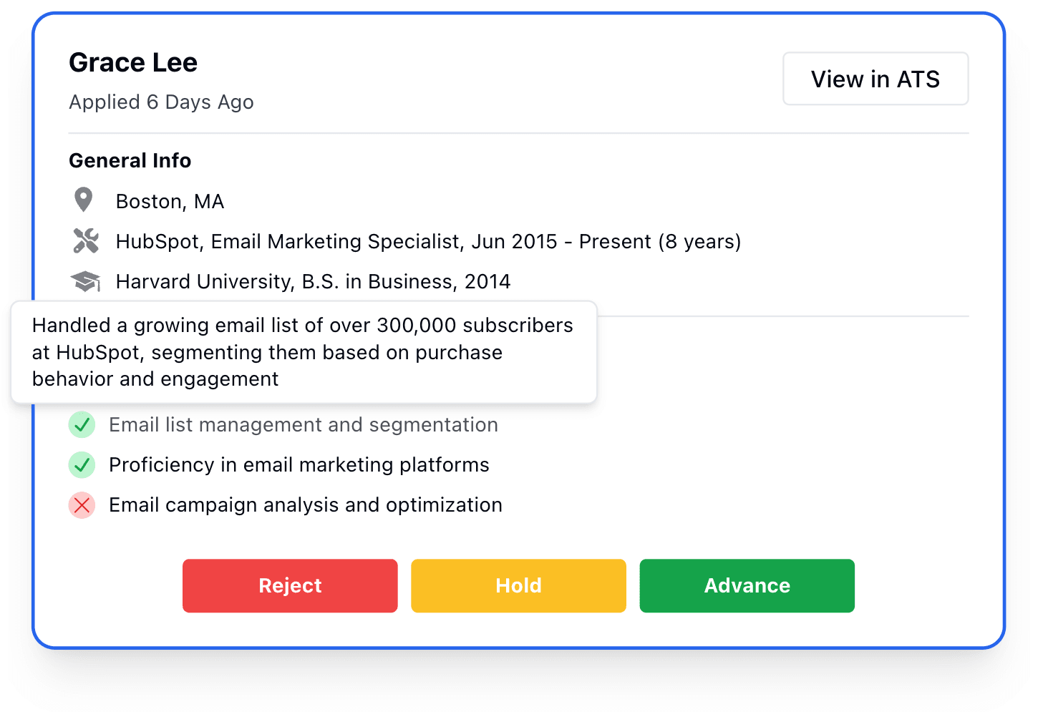The height and width of the screenshot is (712, 1043).
Task: Put the candidate on Hold
Action: coord(518,585)
